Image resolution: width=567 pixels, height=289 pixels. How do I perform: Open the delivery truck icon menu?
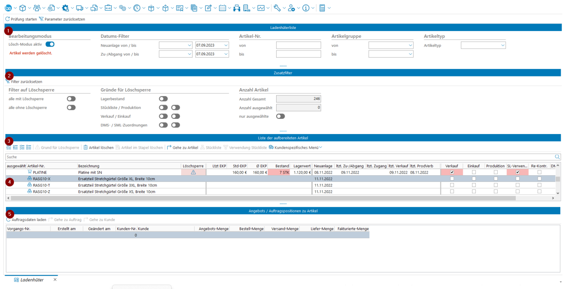click(x=79, y=8)
